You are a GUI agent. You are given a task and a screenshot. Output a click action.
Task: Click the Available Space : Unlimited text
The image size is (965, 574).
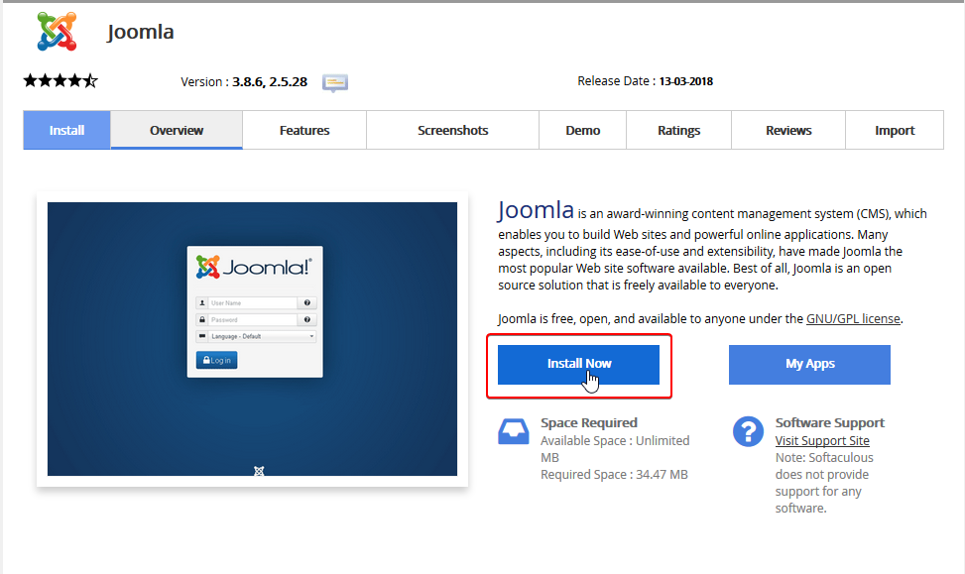[x=615, y=440]
